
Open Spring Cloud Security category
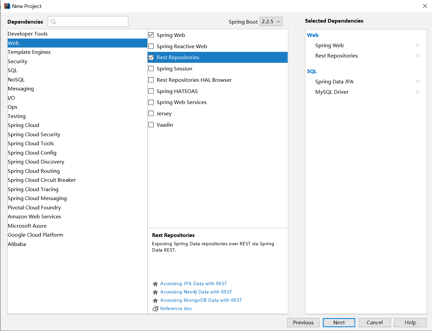77,135
